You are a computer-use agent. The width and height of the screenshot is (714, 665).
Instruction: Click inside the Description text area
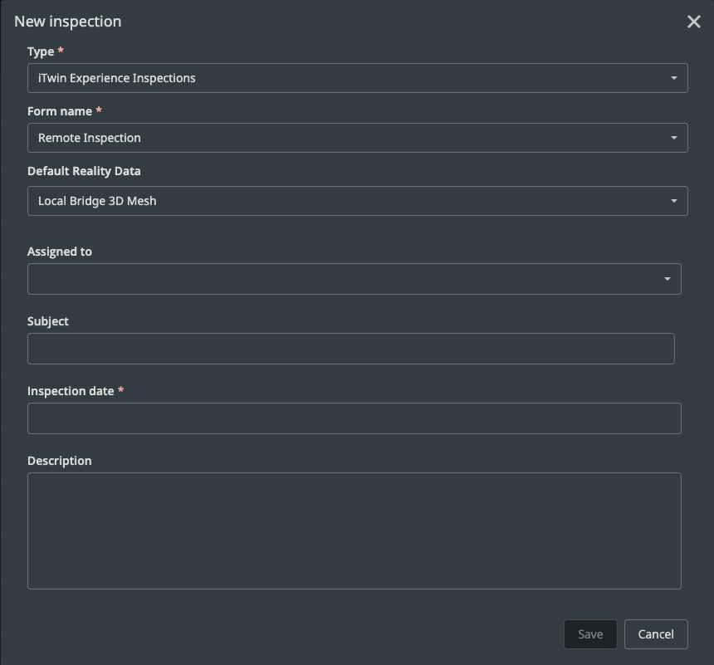(x=354, y=531)
